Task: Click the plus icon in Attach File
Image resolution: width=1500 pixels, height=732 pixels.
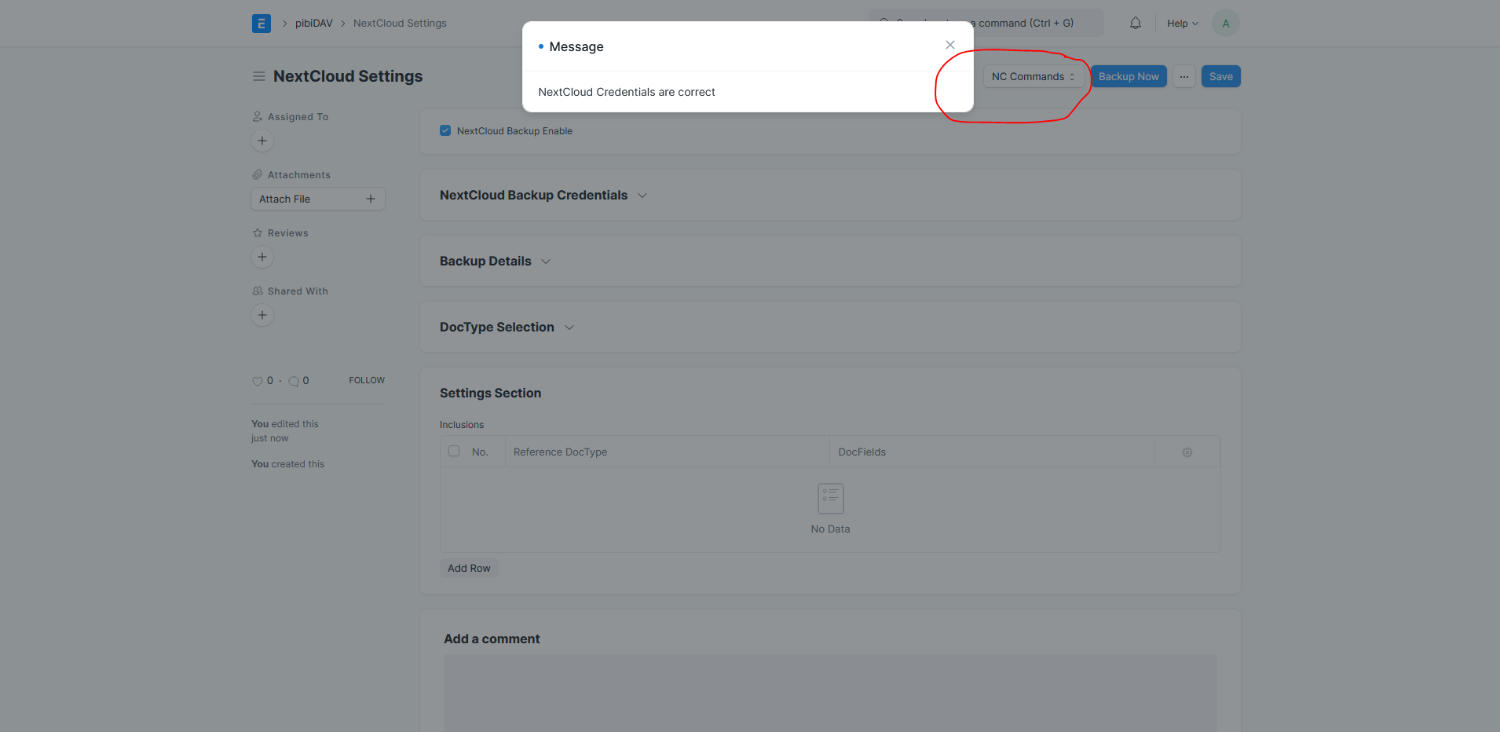Action: tap(371, 199)
